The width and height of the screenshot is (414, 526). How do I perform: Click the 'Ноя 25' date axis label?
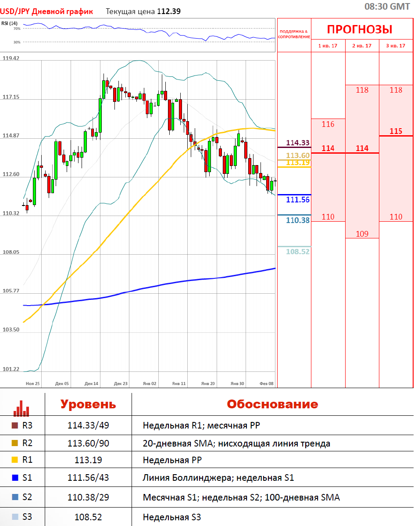[33, 383]
